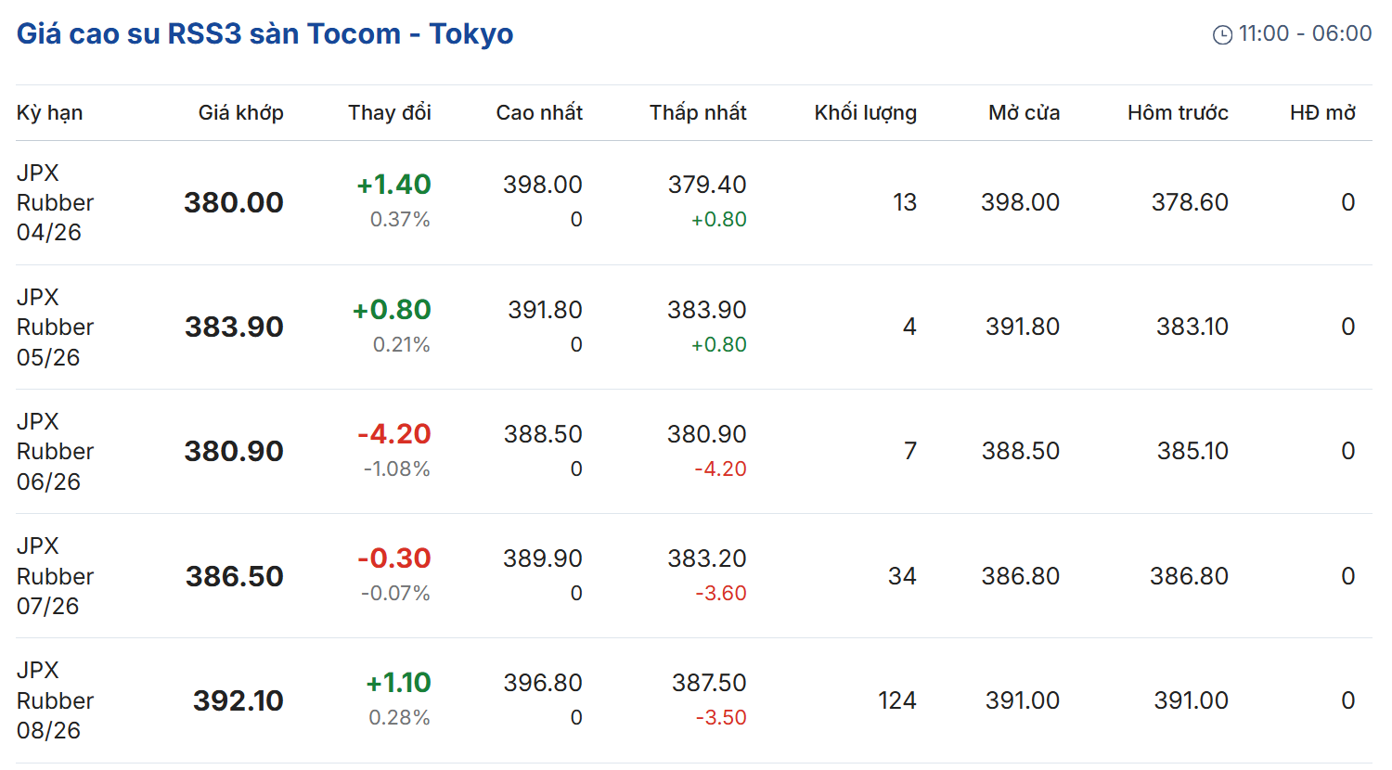Click the Hôm trước column header
1392x770 pixels.
pyautogui.click(x=1177, y=112)
